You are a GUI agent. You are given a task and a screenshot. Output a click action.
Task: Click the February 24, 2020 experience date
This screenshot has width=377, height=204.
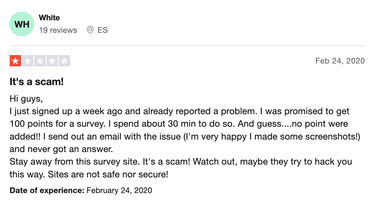point(119,190)
